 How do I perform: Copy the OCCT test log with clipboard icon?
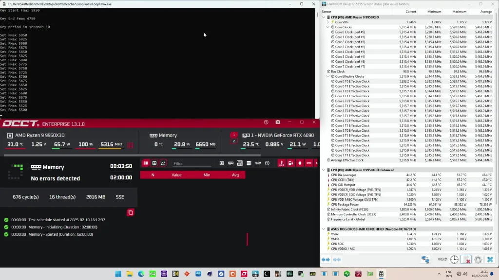[x=131, y=212]
